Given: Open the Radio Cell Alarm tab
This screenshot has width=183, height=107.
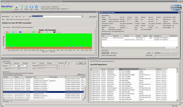Looking at the screenshot, I should [7, 27].
